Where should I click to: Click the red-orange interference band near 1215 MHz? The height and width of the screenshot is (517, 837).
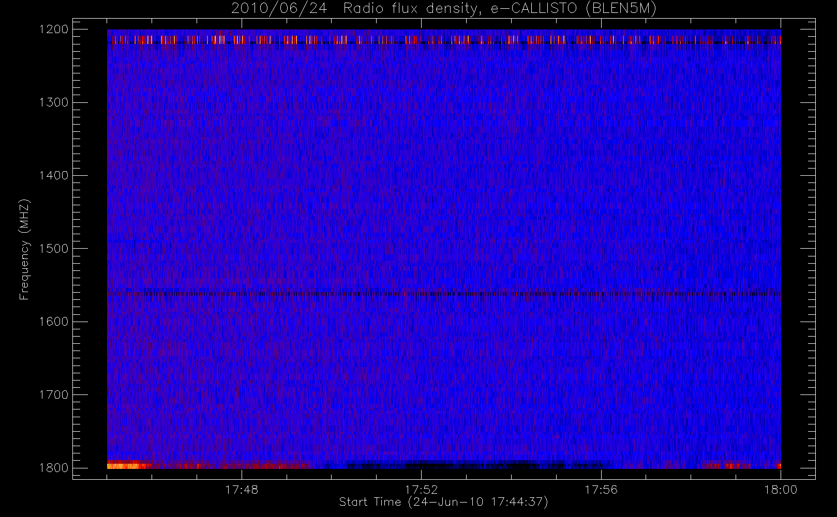tap(444, 40)
